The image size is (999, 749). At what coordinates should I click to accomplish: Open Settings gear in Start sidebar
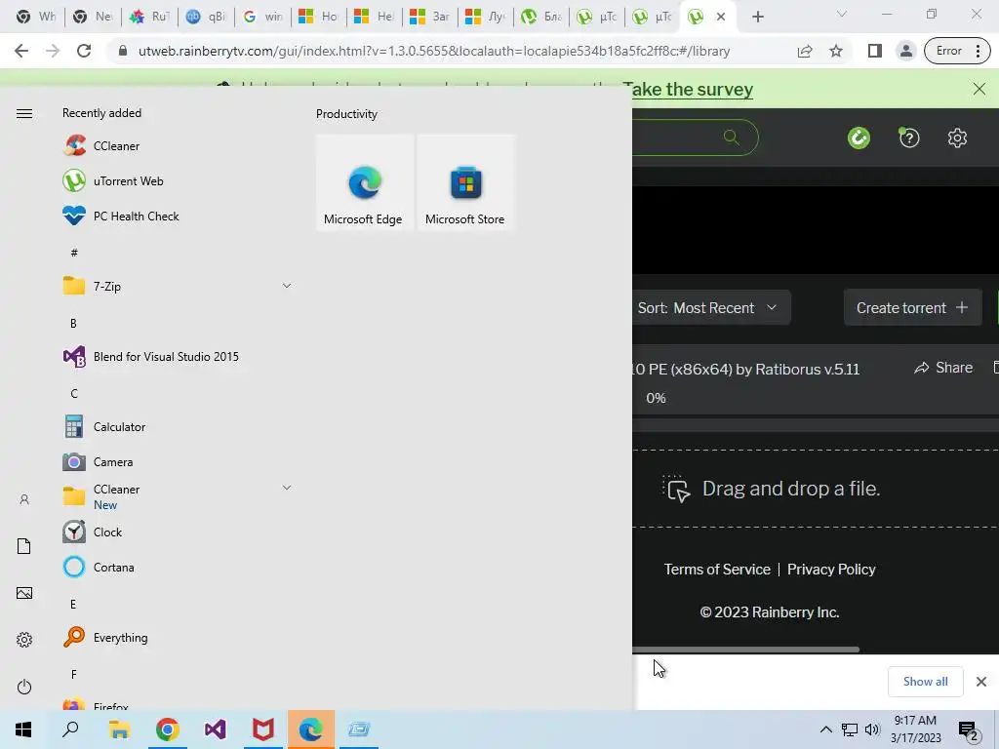(x=24, y=640)
